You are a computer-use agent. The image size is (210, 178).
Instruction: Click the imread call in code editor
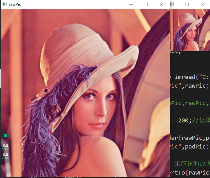185,77
